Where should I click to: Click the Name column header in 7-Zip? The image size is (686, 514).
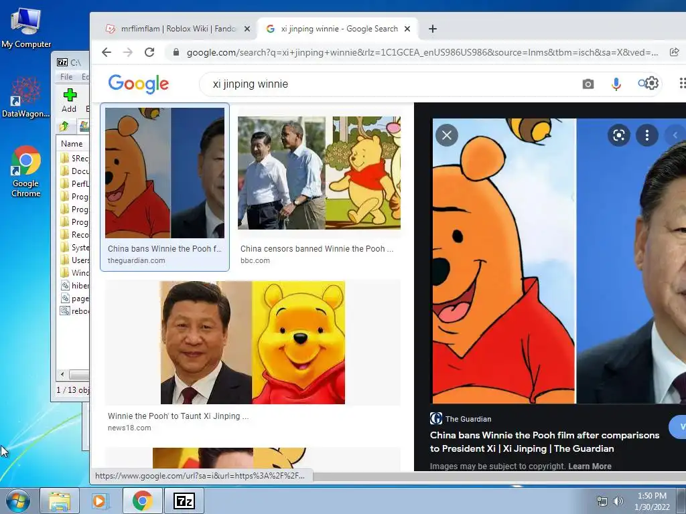(72, 143)
